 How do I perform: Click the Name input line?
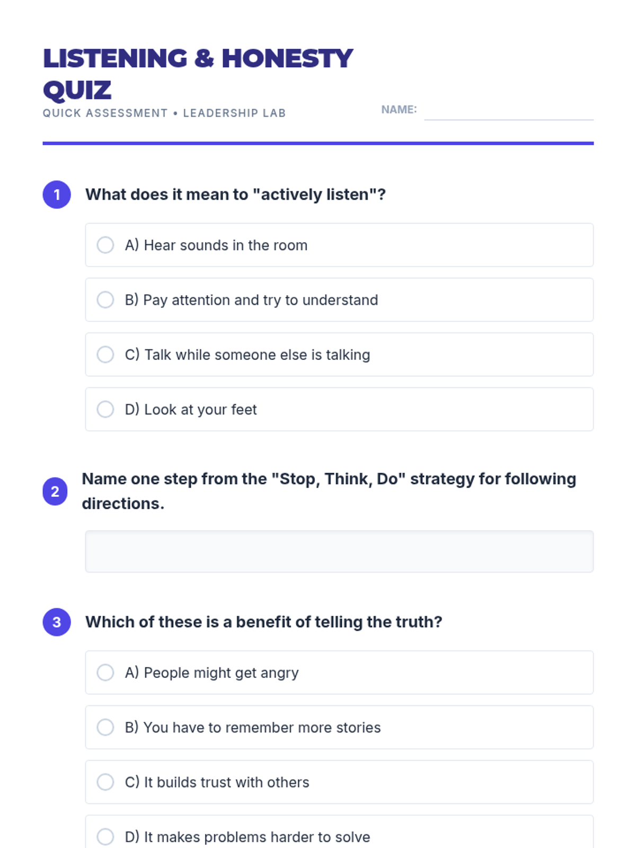(508, 111)
